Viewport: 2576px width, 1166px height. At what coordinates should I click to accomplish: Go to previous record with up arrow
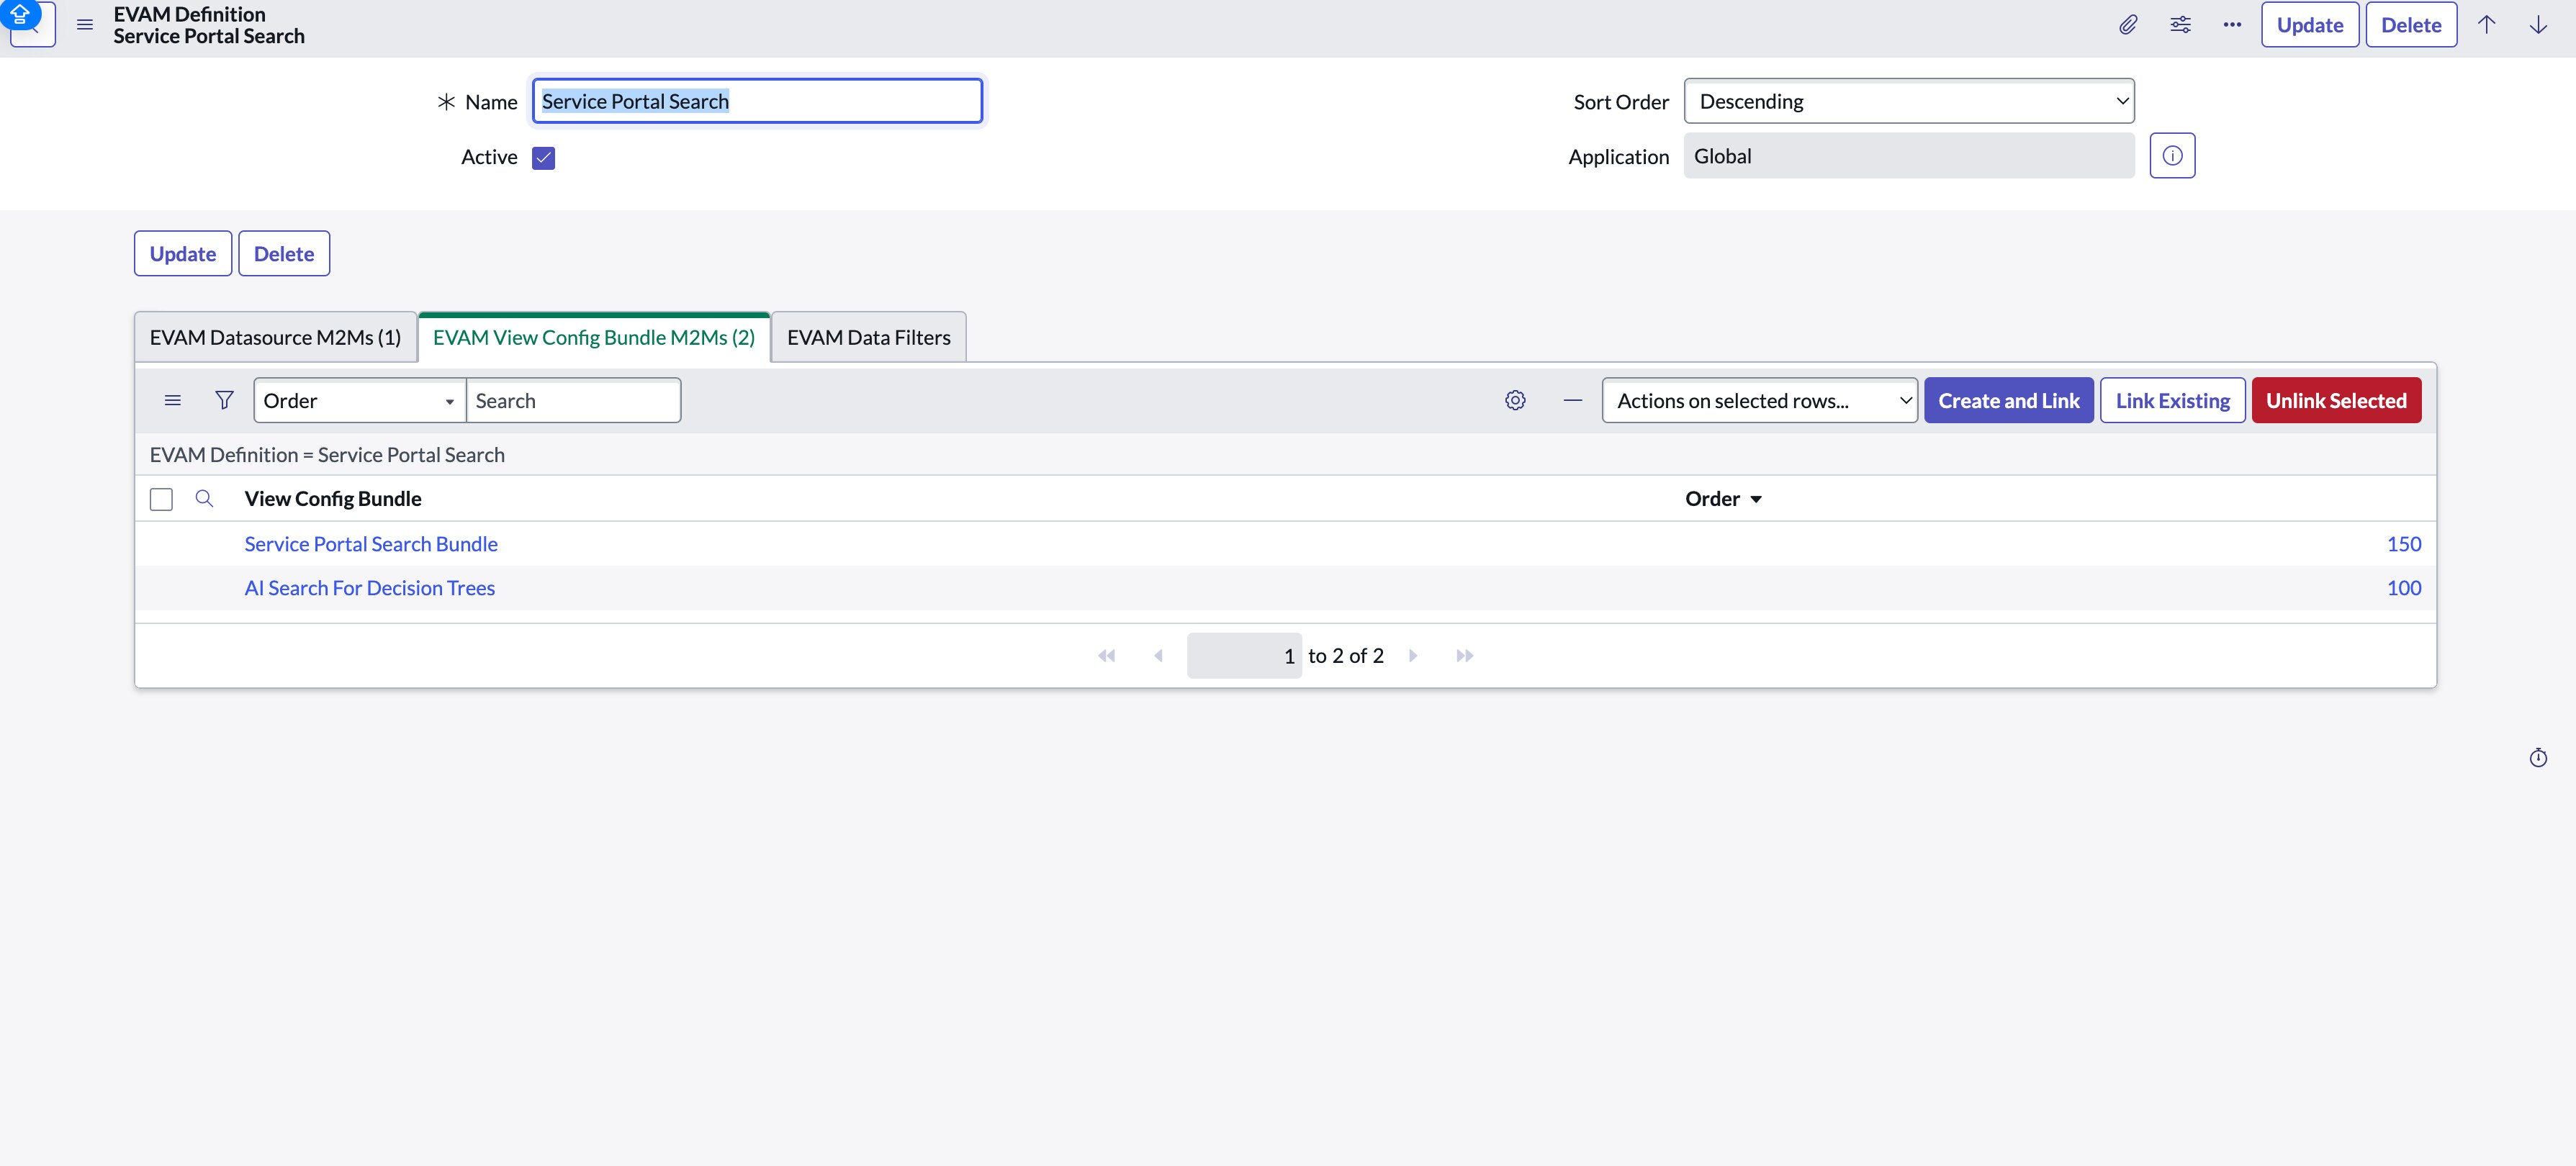[x=2486, y=25]
